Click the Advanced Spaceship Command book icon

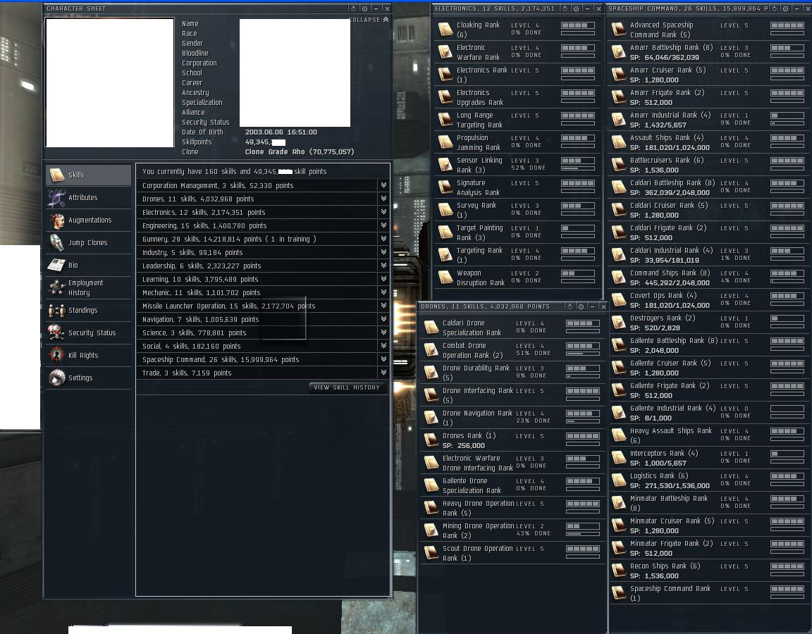coord(618,30)
